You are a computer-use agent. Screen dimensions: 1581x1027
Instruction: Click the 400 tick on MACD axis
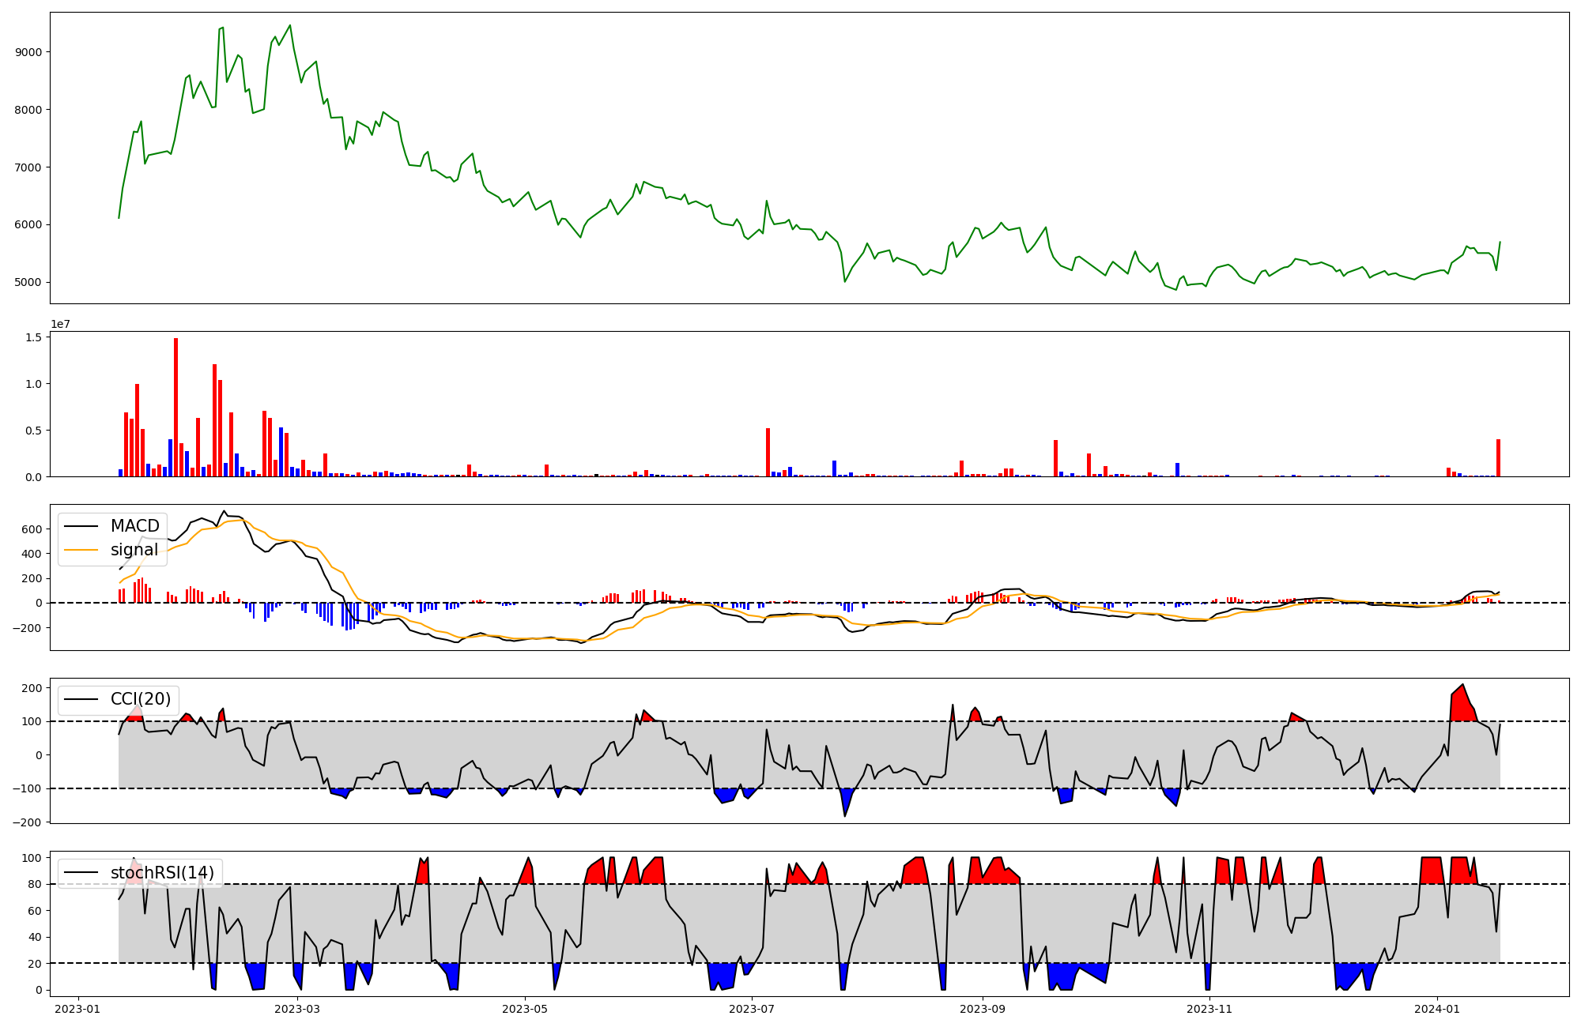[33, 554]
